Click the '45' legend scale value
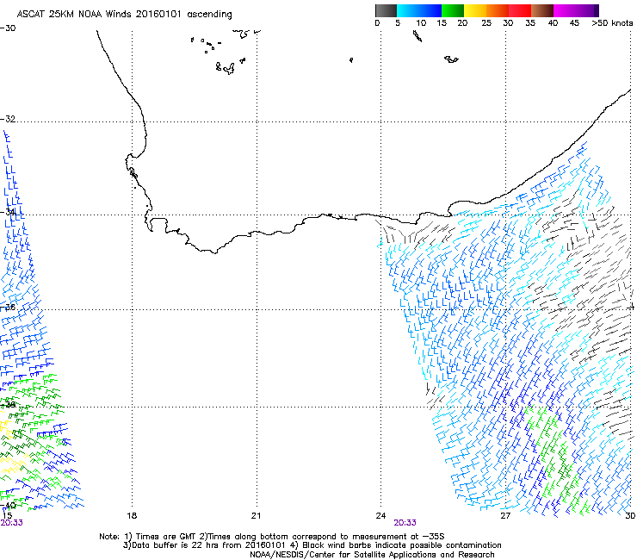The width and height of the screenshot is (637, 560). [574, 23]
